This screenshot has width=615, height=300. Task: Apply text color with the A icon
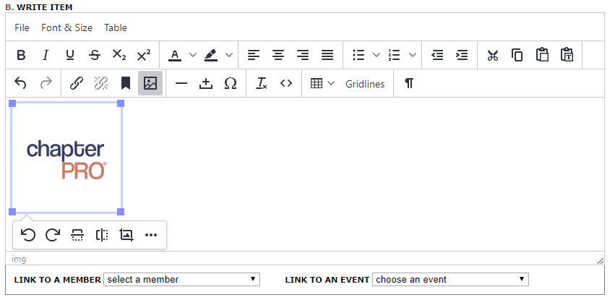pos(175,55)
